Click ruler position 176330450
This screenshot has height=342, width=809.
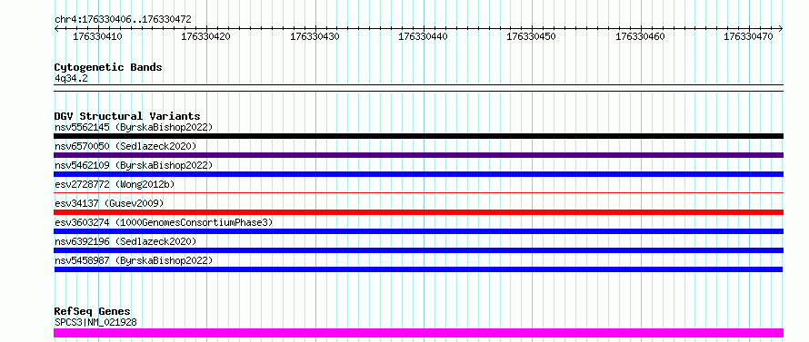click(532, 36)
